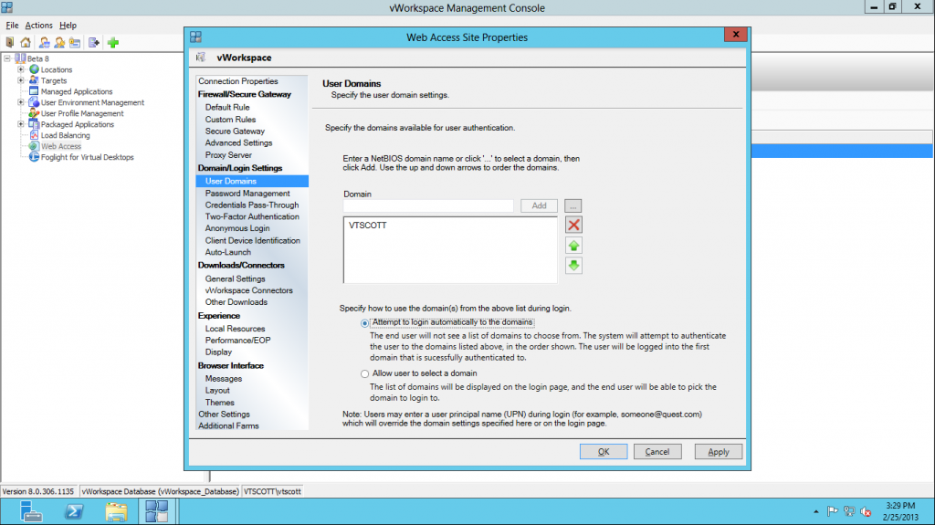Click the document-with-arrow toolbar icon
The width and height of the screenshot is (935, 525).
(94, 42)
